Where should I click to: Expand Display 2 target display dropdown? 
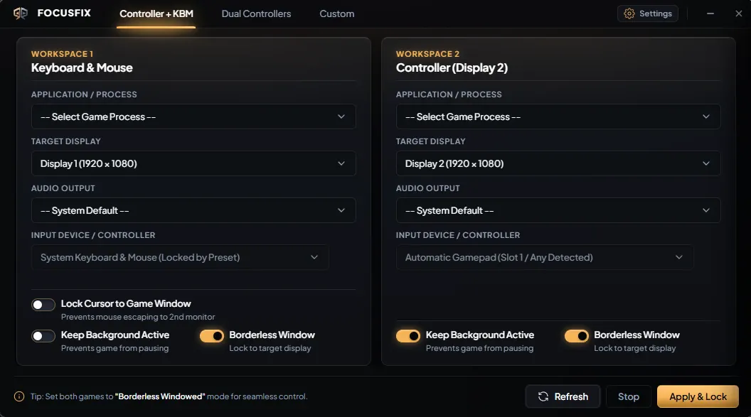(558, 163)
